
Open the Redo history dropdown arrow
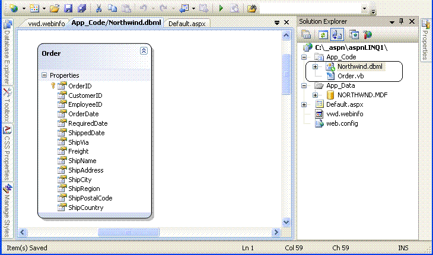click(173, 9)
